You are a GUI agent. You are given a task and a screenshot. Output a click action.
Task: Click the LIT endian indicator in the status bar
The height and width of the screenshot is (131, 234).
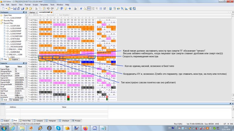(x=225, y=124)
